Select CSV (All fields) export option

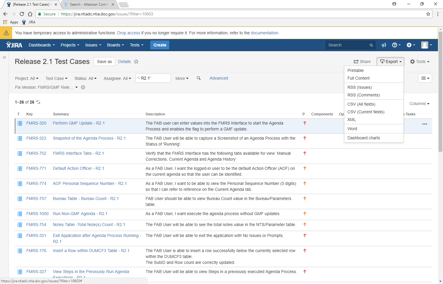coord(374,104)
